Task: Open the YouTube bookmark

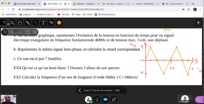Action: pyautogui.click(x=63, y=14)
